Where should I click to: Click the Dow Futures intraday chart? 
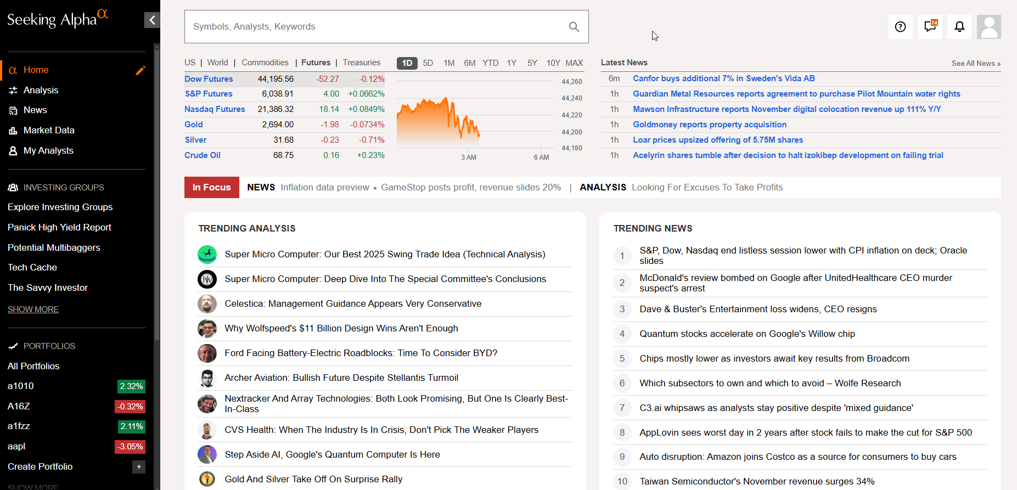click(475, 115)
